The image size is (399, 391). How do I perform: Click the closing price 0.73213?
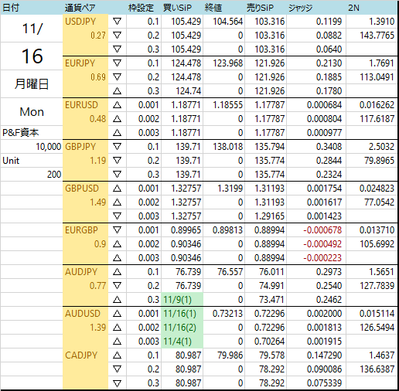[x=228, y=314]
